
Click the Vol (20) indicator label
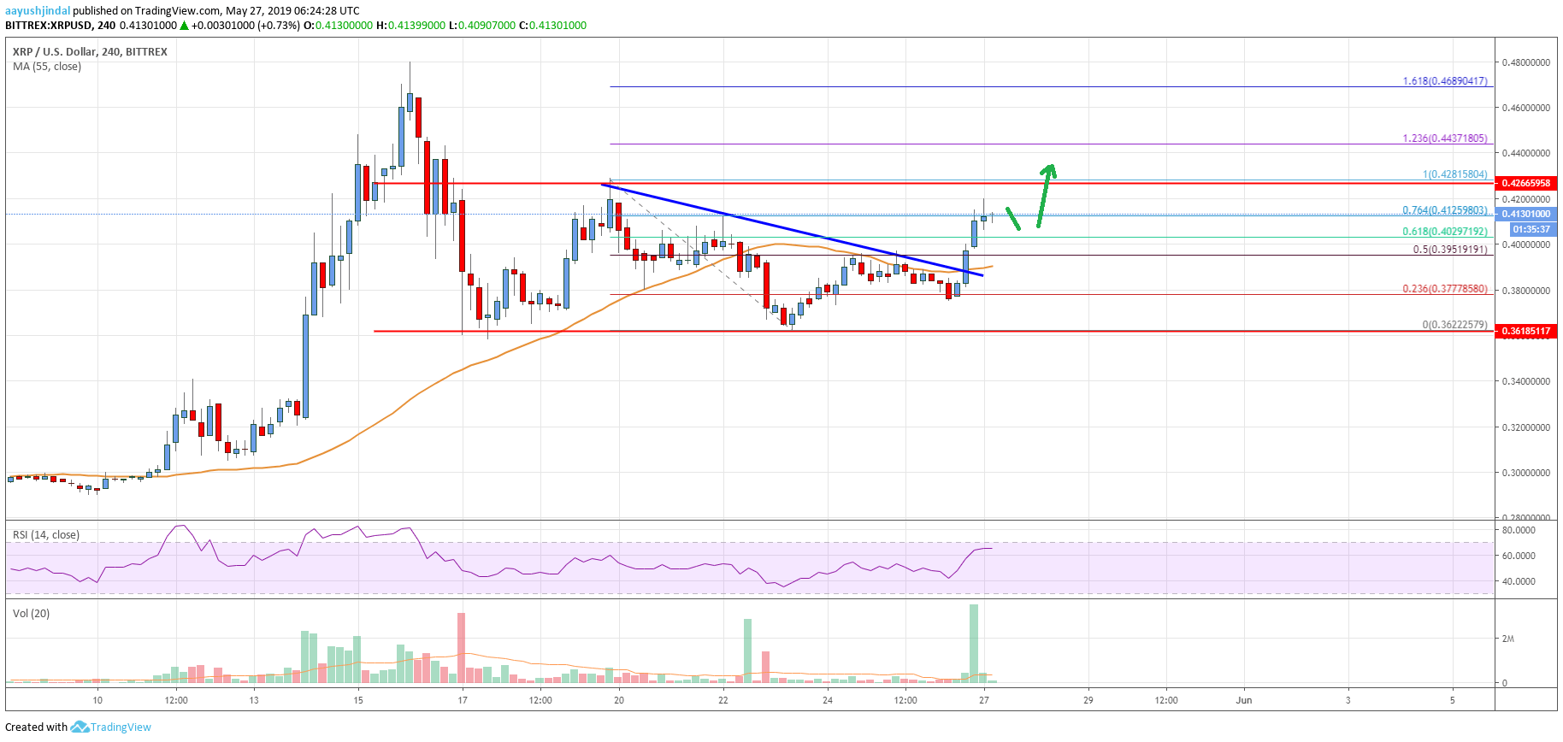click(31, 614)
